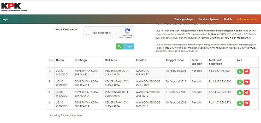Download report for row 1 (18 Februari 2005)

tap(240, 72)
